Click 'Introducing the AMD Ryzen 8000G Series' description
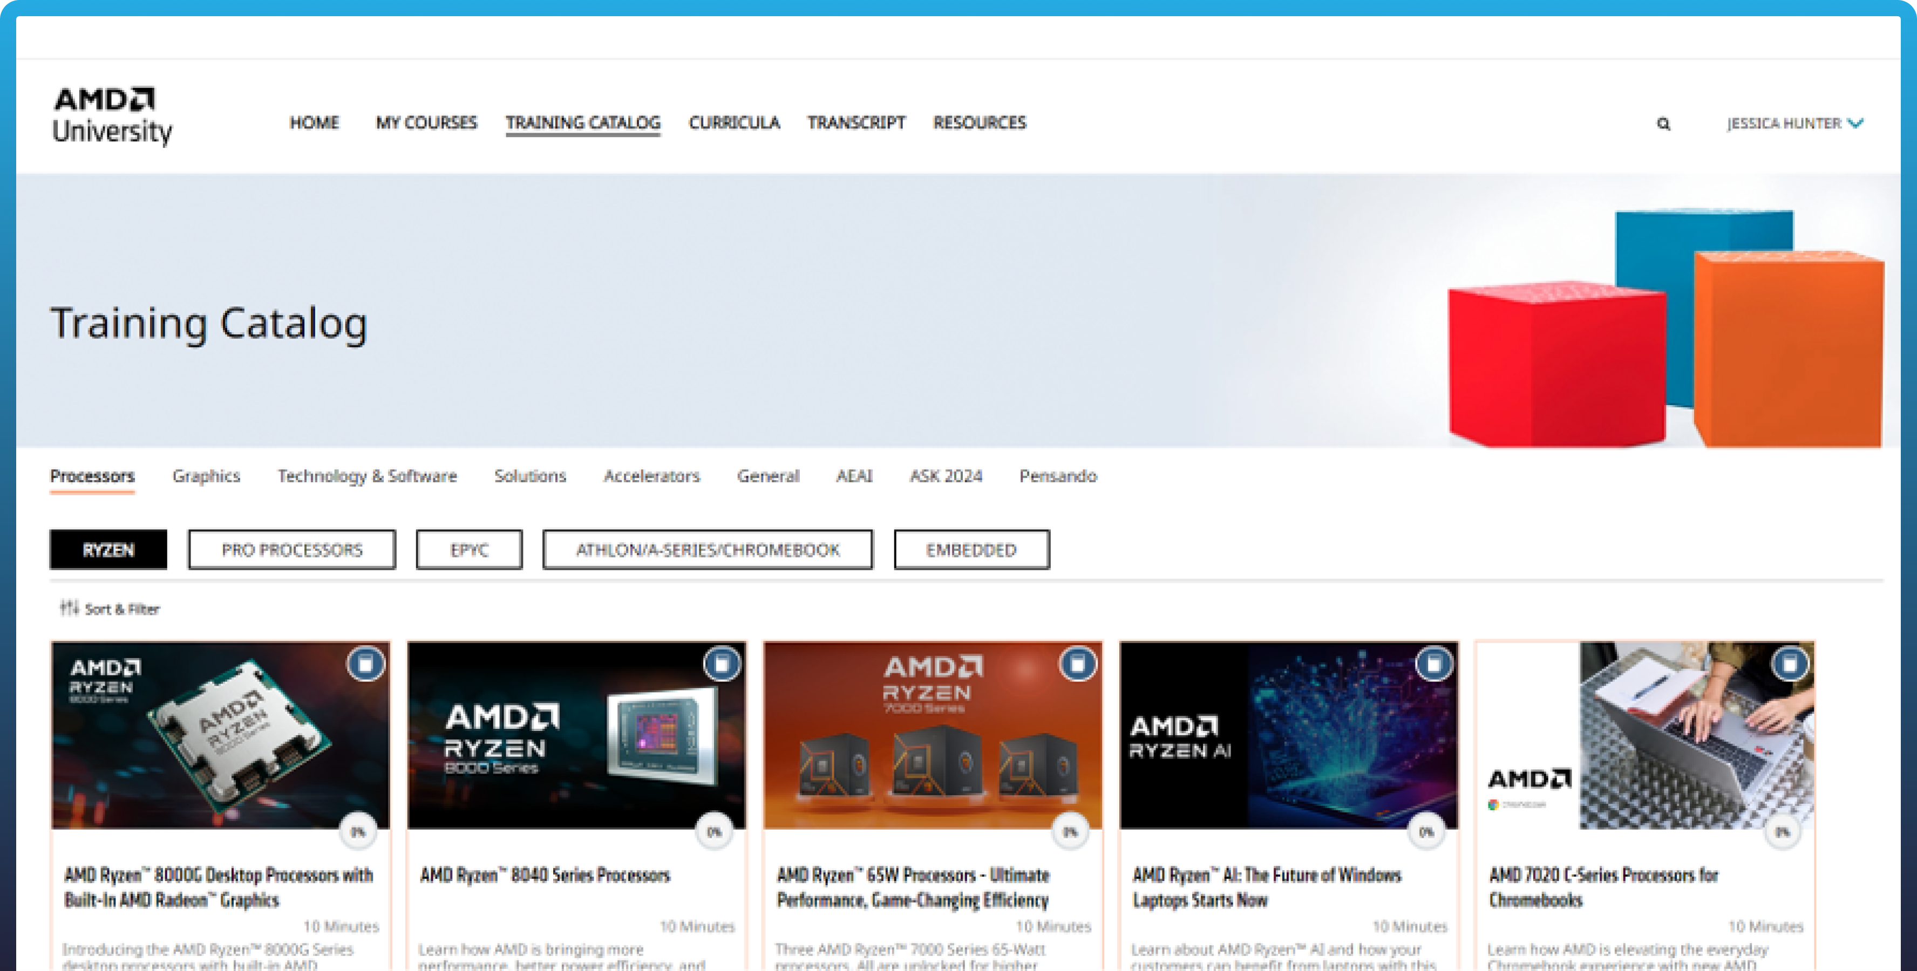Viewport: 1917px width, 971px height. click(x=208, y=957)
